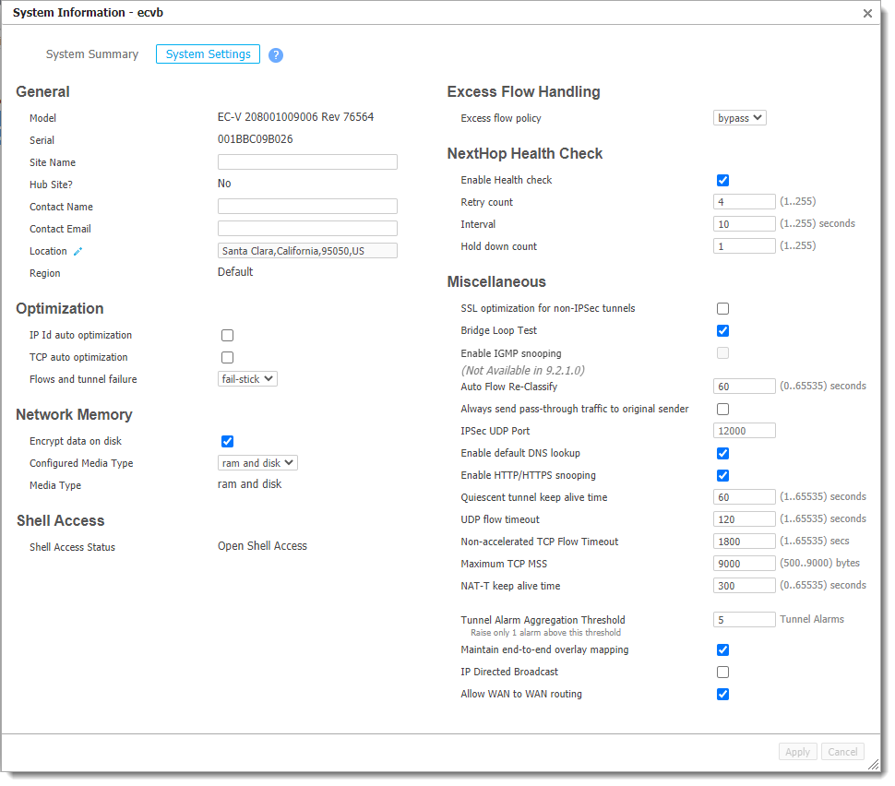Enable IP Directed Broadcast

tap(722, 672)
